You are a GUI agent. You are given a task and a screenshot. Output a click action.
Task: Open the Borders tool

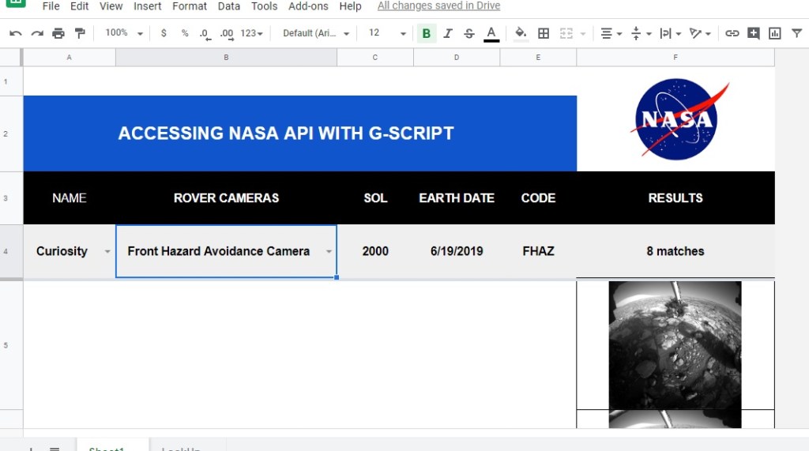pyautogui.click(x=544, y=33)
